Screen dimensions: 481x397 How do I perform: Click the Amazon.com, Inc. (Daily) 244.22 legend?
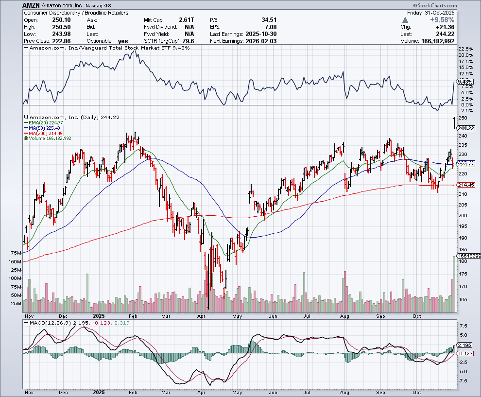[72, 117]
